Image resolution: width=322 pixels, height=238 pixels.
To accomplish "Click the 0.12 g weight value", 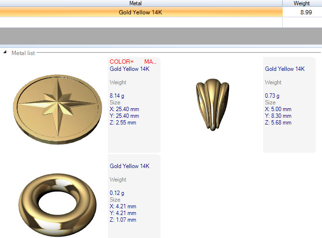I will pyautogui.click(x=117, y=193).
